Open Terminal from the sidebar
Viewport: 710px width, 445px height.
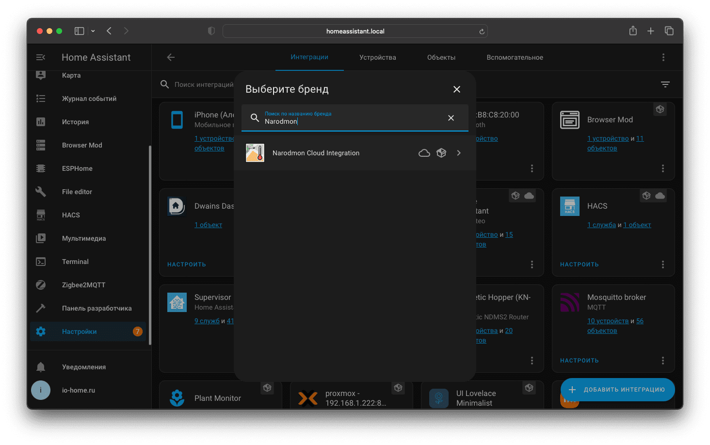point(75,262)
